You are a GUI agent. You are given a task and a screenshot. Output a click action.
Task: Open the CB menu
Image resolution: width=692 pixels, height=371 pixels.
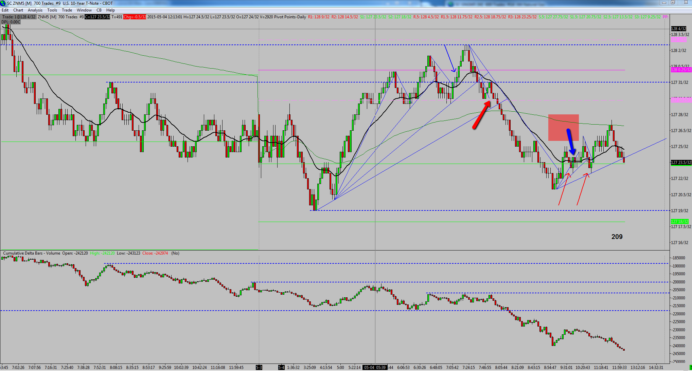[99, 10]
